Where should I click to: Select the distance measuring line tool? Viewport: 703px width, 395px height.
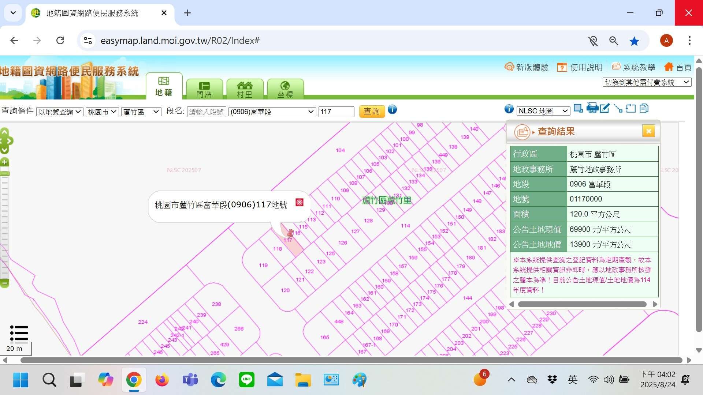tap(618, 109)
